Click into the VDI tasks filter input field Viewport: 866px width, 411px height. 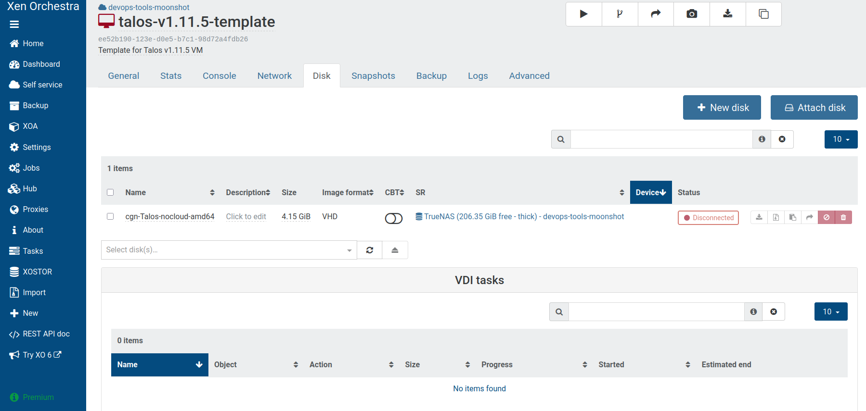[657, 311]
